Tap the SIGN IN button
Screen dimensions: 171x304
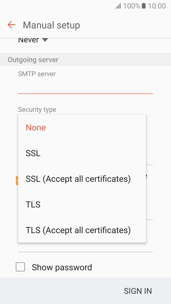point(138,291)
